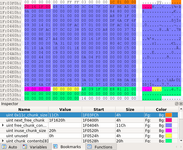Click the yellow highlighted bytes in row 1F:0520h
Screen dimensions: 183x150
(x=66, y=89)
